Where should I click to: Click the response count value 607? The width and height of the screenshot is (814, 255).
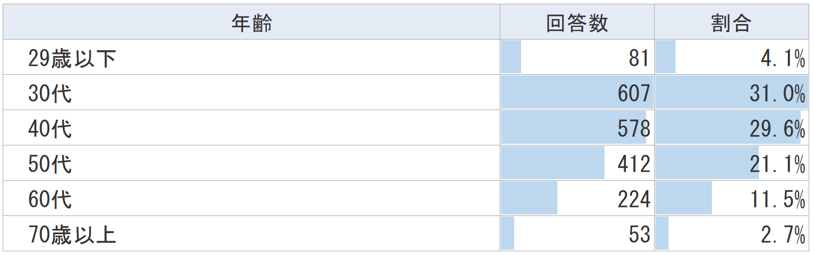(x=577, y=93)
